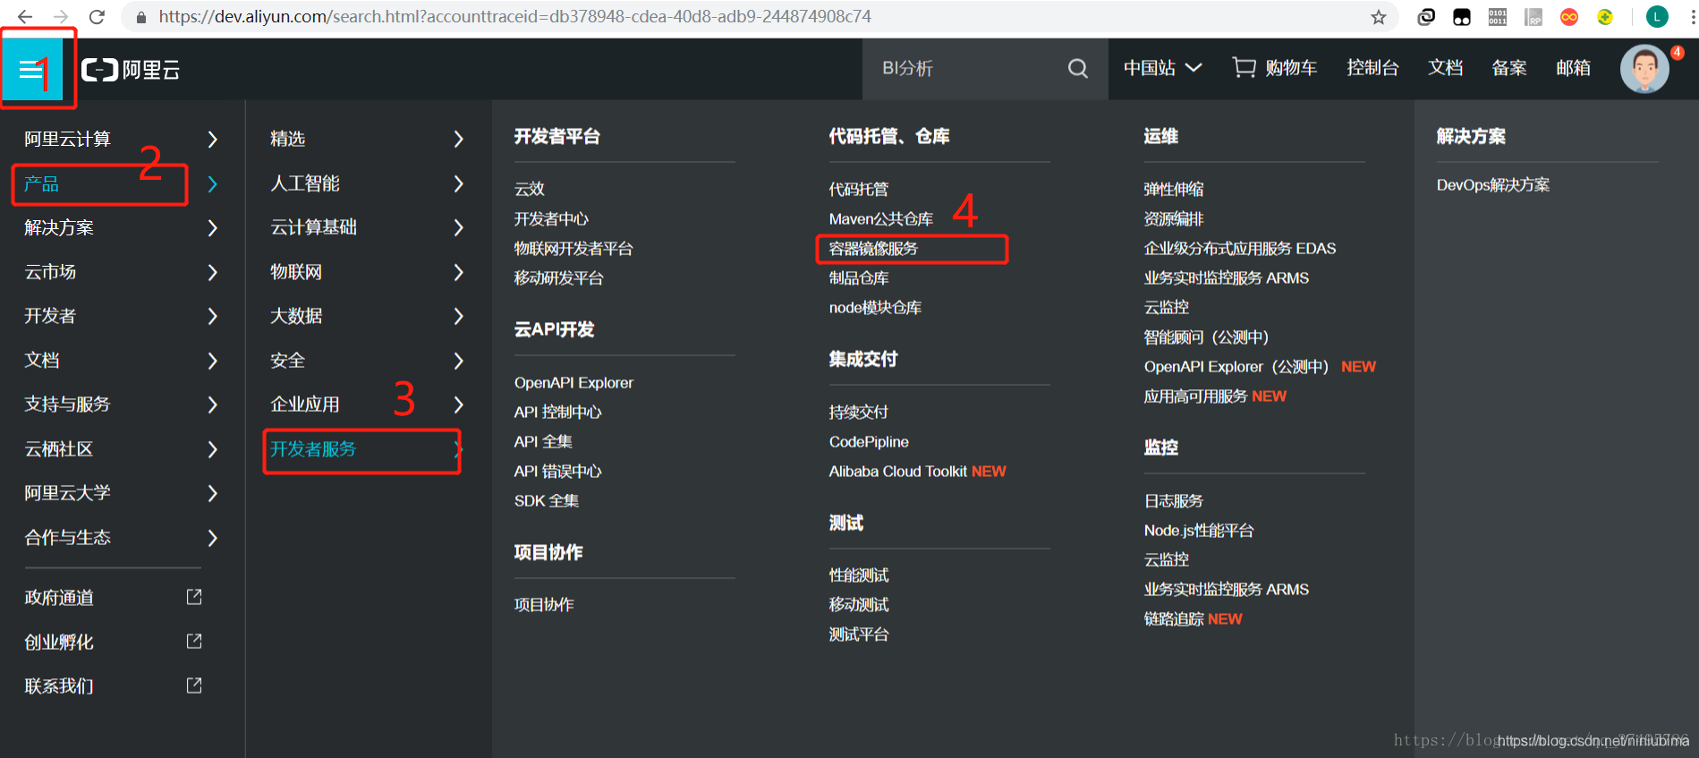The height and width of the screenshot is (758, 1699).
Task: Click the green L profile icon in browser
Action: (x=1657, y=16)
